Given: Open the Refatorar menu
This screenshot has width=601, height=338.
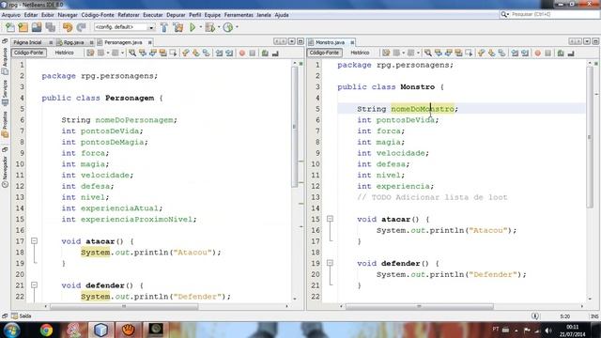Looking at the screenshot, I should [x=129, y=15].
